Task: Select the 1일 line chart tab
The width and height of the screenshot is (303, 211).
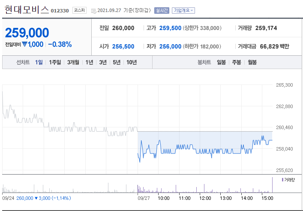Action: (x=39, y=62)
